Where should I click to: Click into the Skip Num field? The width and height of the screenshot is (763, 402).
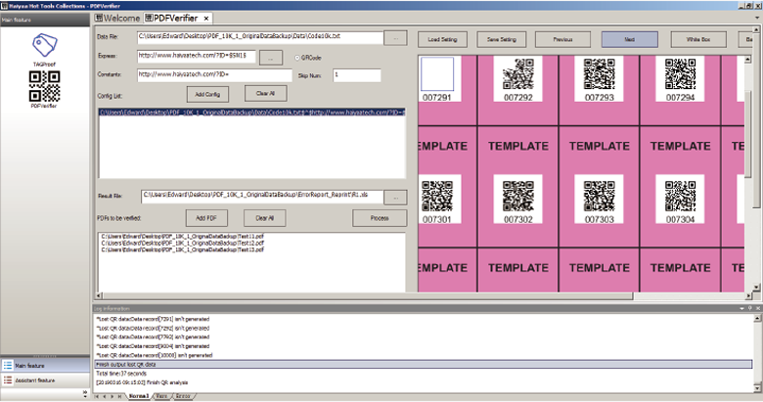coord(357,75)
